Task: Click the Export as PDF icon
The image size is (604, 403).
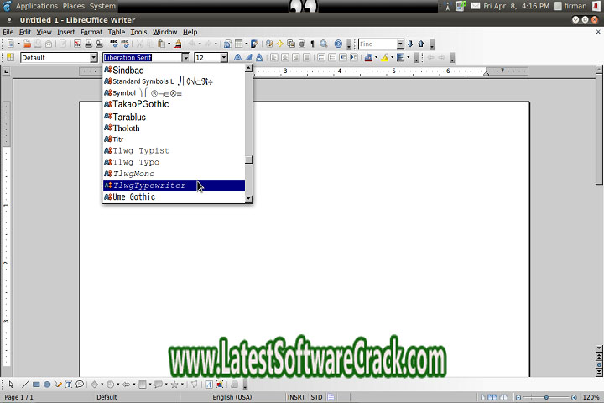Action: point(77,44)
